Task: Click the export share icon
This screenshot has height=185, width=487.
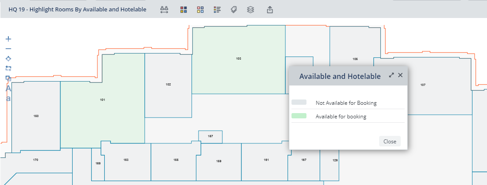Action: click(x=270, y=10)
